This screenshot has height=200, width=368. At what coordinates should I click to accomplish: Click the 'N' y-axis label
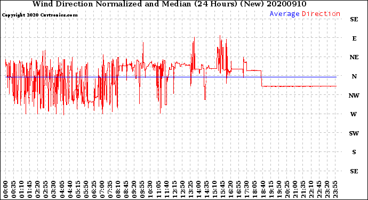click(354, 76)
